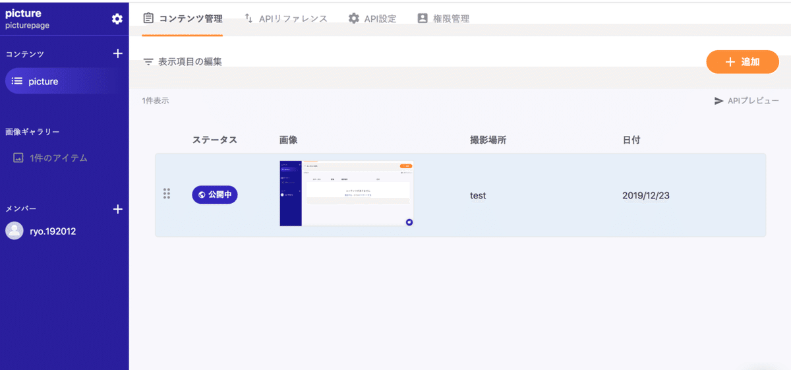Click the 画像ギャラリー section label
Viewport: 791px width, 370px height.
click(x=32, y=132)
